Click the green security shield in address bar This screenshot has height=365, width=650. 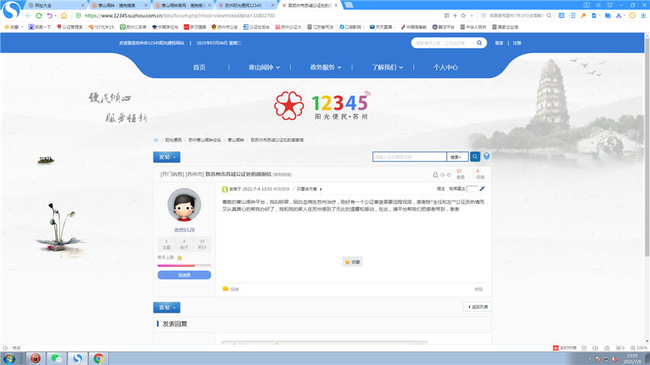tap(78, 16)
